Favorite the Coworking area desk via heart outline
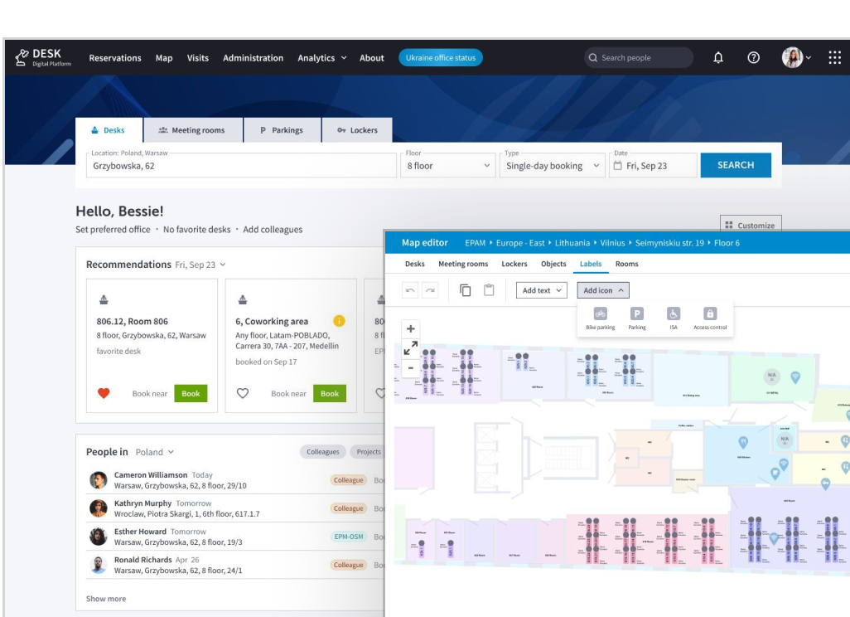850x617 pixels. [x=243, y=393]
